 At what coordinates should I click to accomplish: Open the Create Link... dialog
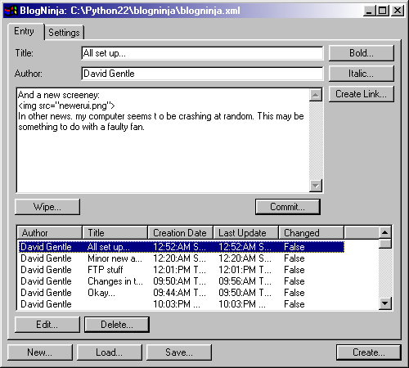click(x=362, y=94)
